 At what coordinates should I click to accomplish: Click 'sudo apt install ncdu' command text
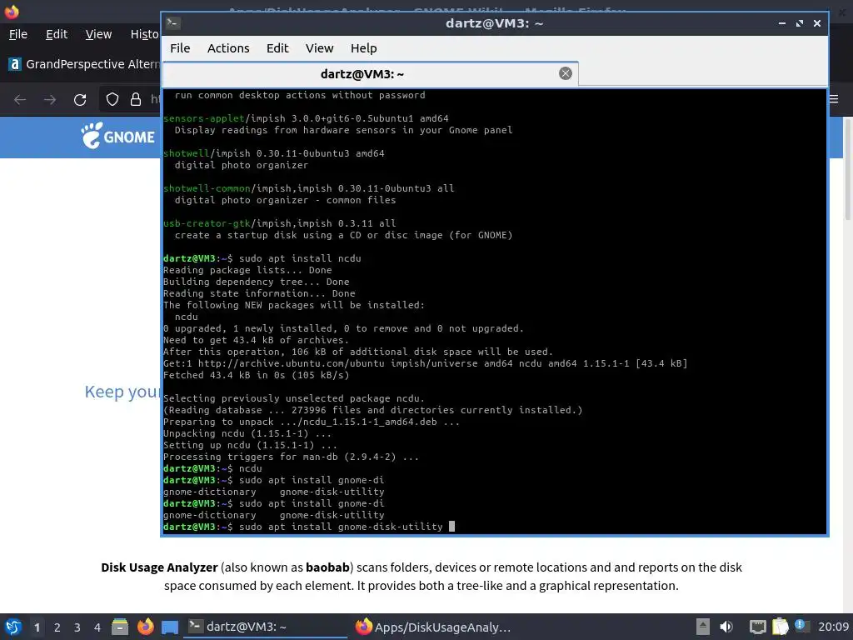tap(300, 258)
